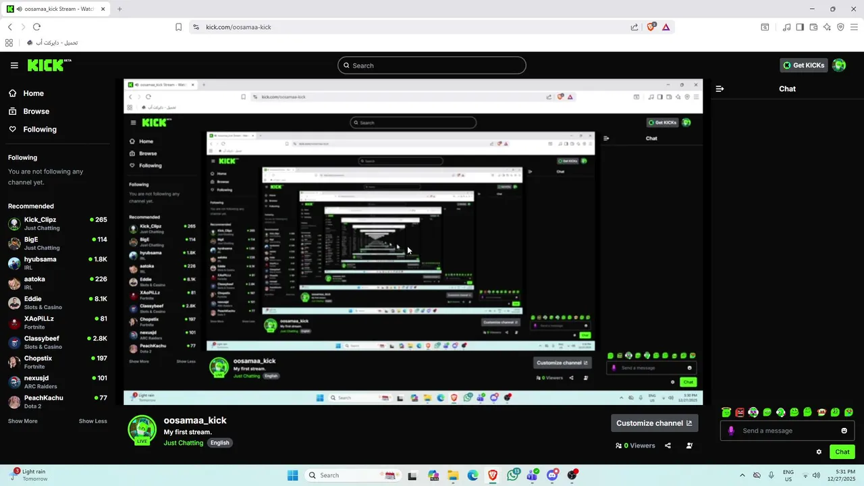Open hyubsama recommended channel
864x486 pixels.
click(x=57, y=263)
